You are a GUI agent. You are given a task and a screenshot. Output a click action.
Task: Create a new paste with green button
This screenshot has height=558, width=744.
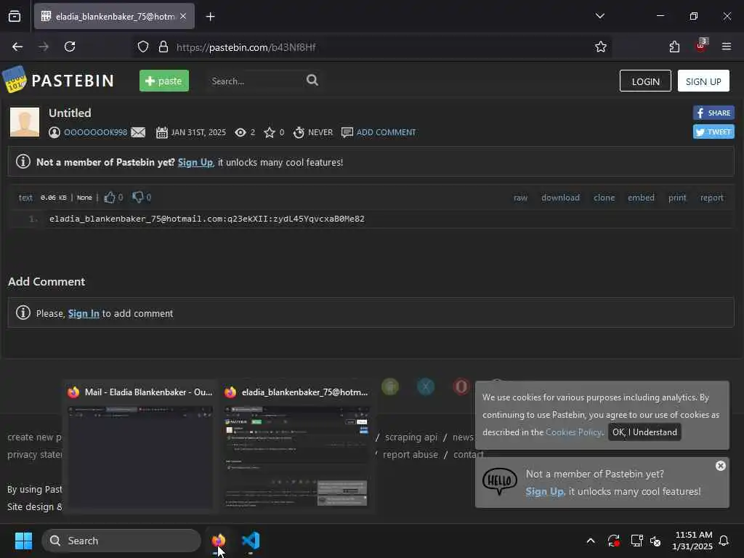pyautogui.click(x=163, y=81)
